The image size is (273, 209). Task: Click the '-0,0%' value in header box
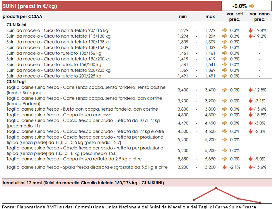pyautogui.click(x=239, y=6)
